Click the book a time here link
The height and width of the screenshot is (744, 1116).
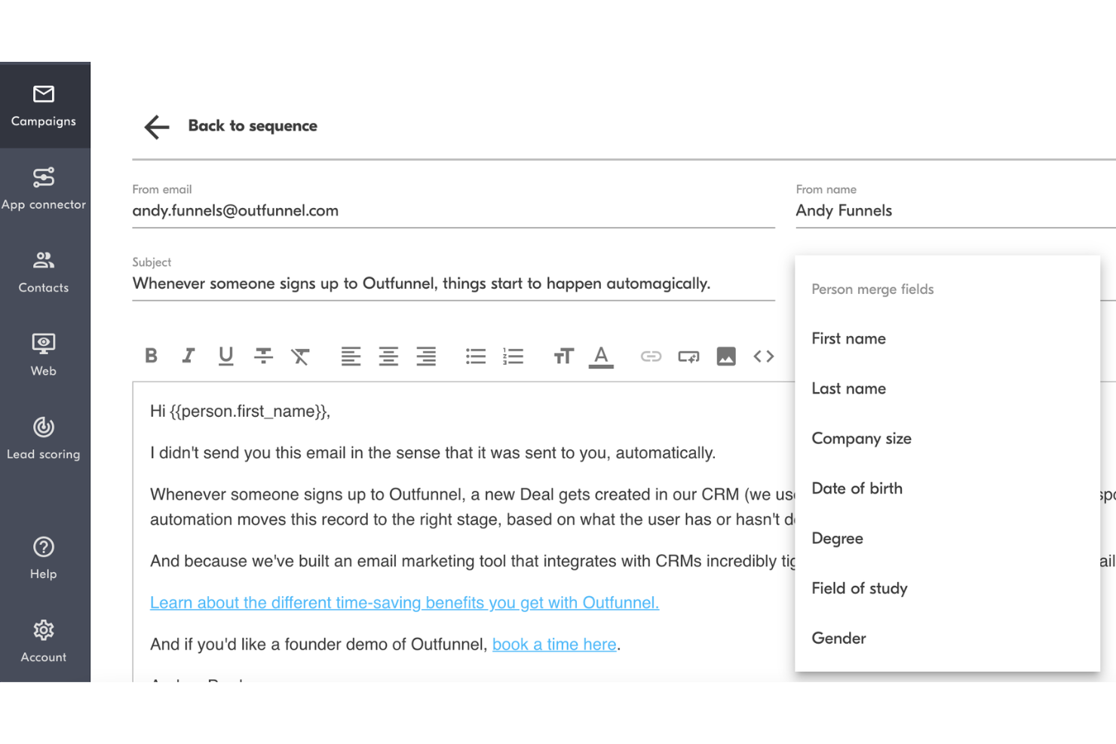coord(554,644)
